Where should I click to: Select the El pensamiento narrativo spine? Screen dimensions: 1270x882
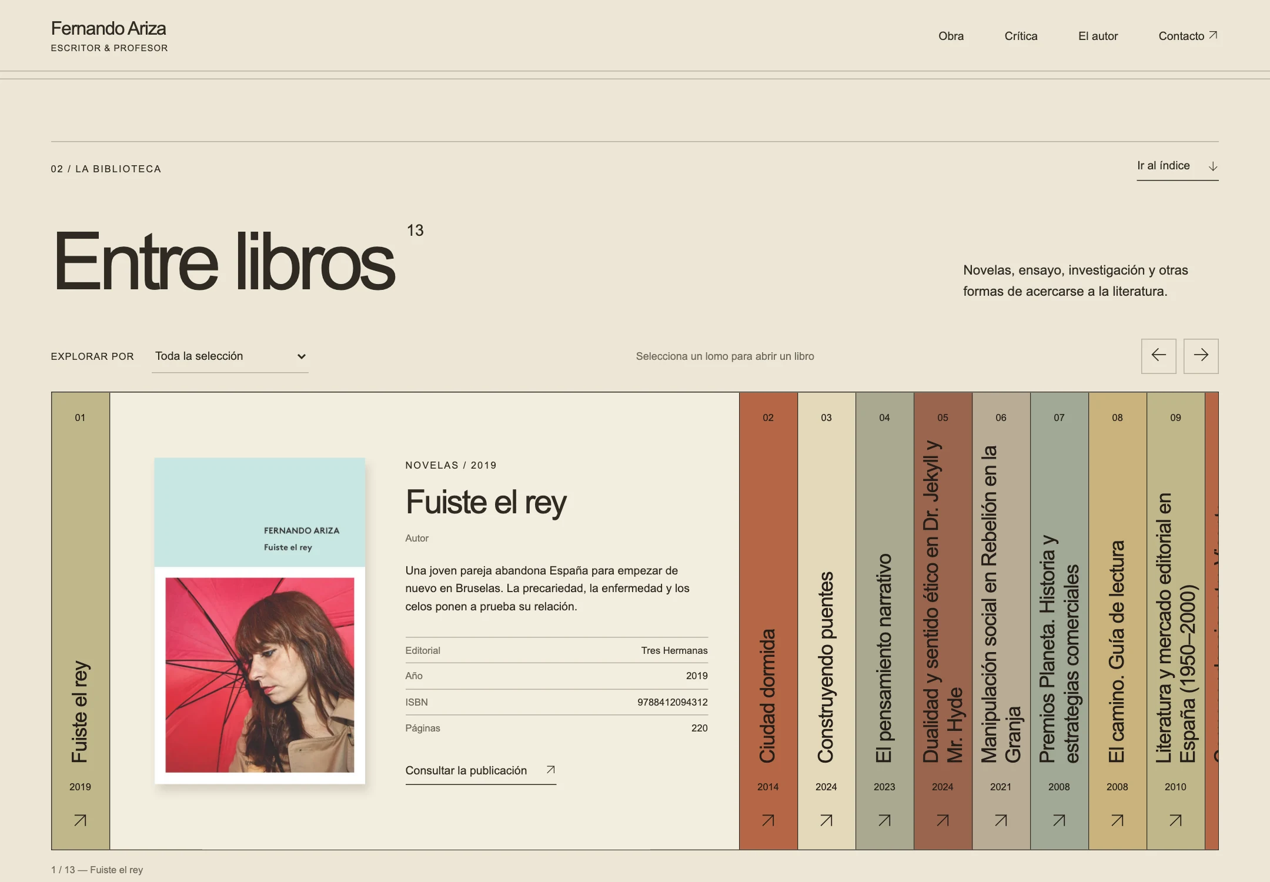click(x=884, y=620)
